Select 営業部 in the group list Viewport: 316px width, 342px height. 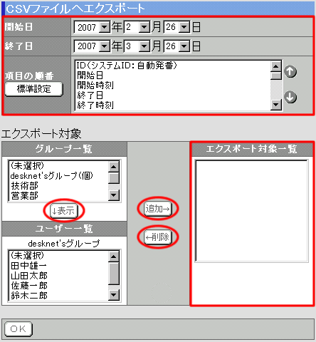click(x=25, y=196)
